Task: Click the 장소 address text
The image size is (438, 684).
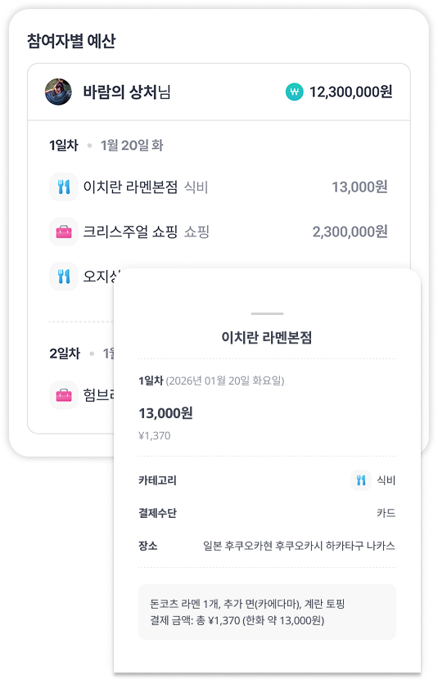Action: point(299,546)
